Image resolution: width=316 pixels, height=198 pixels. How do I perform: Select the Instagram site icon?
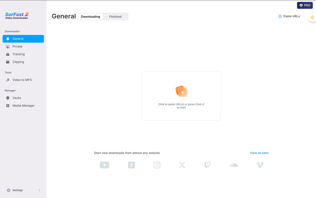coord(157,165)
